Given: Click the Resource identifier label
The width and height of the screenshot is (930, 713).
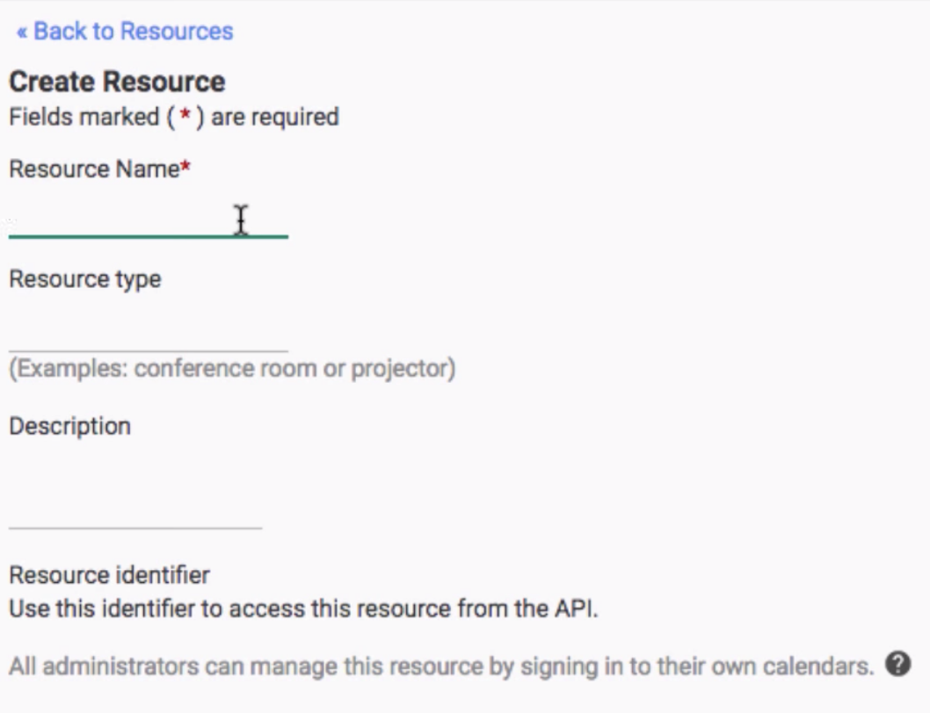Looking at the screenshot, I should click(x=109, y=575).
